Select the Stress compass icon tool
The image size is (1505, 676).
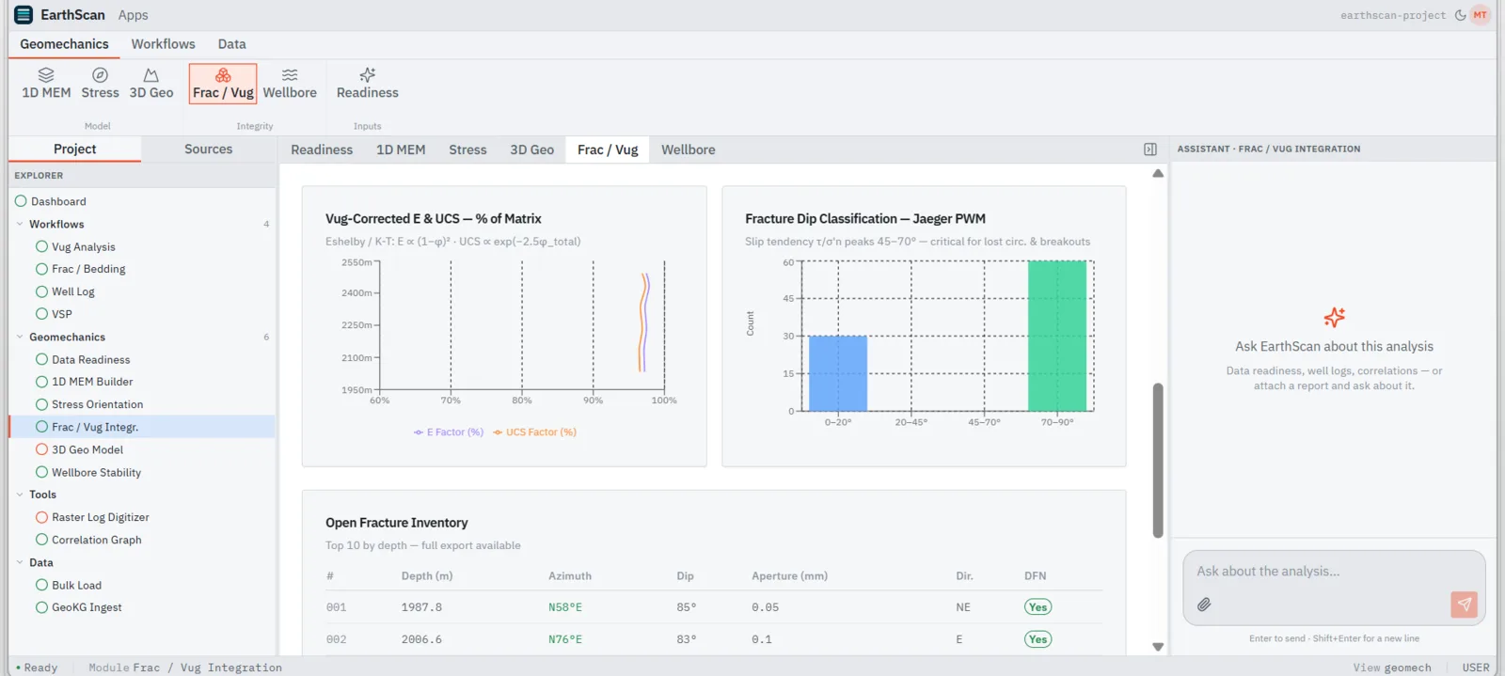click(100, 83)
